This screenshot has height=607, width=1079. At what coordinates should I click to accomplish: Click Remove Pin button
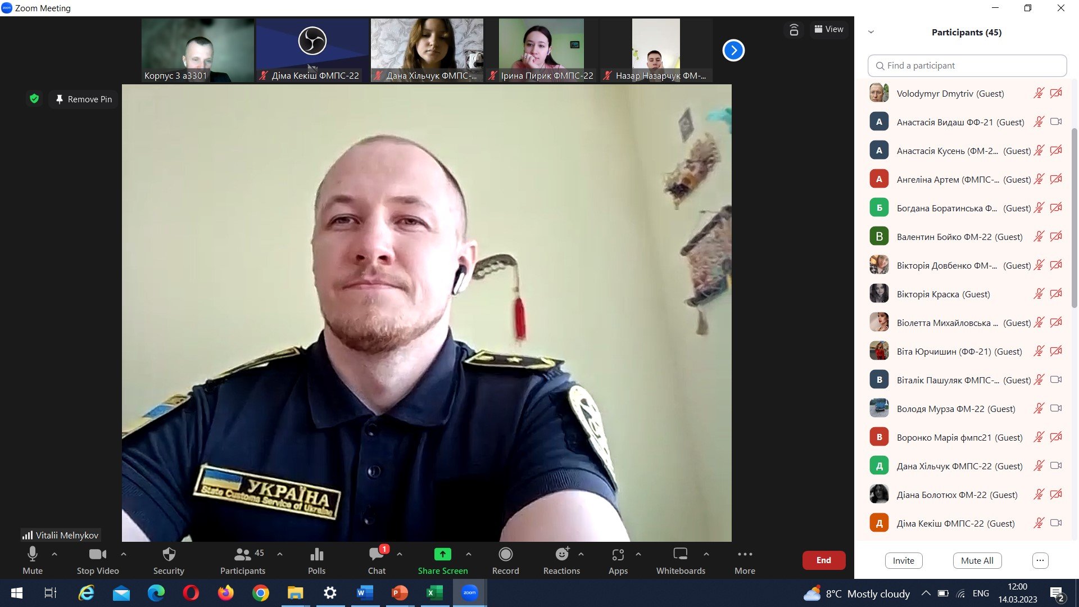83,99
